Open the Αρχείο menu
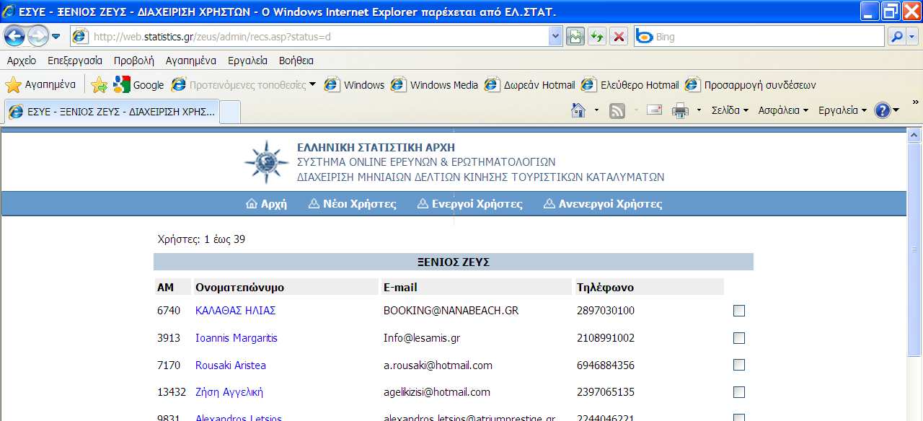The height and width of the screenshot is (421, 923). [21, 61]
